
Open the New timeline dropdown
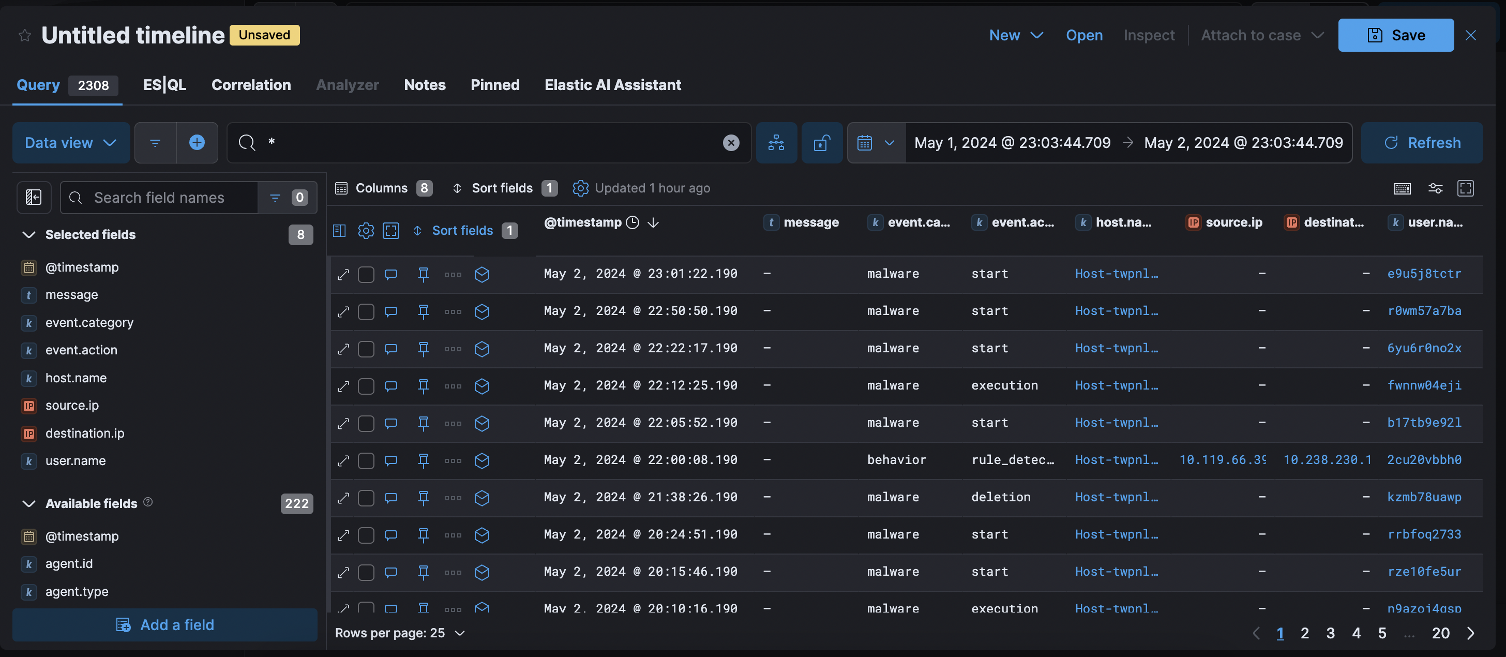click(1016, 35)
